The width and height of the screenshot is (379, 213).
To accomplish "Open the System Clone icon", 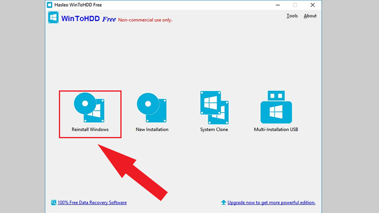I will [x=214, y=107].
